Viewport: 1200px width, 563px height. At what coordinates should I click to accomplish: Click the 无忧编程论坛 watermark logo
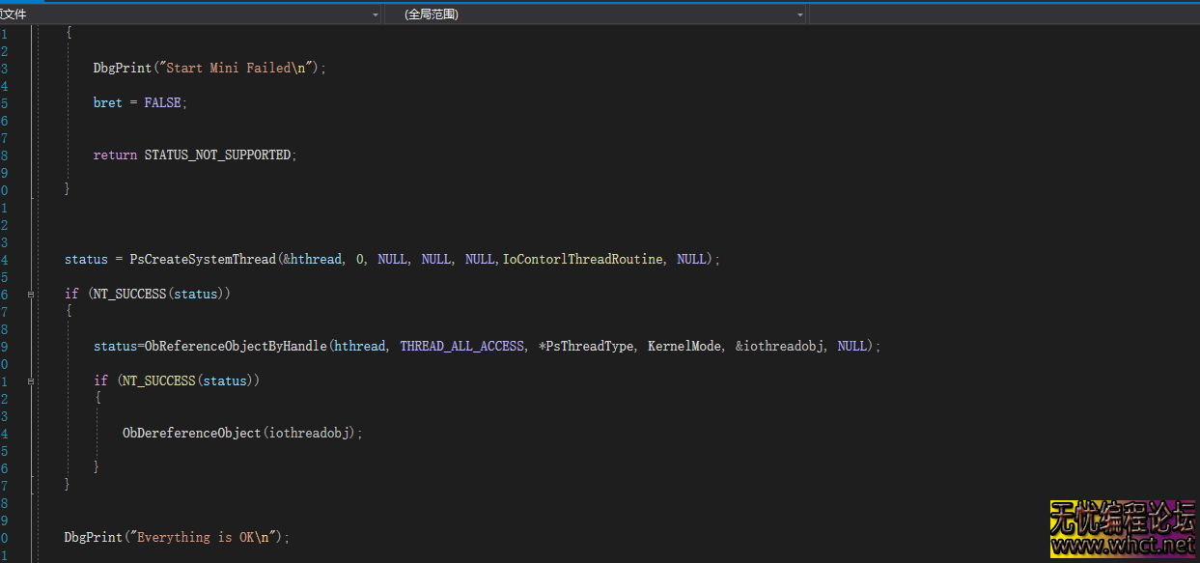point(1124,519)
